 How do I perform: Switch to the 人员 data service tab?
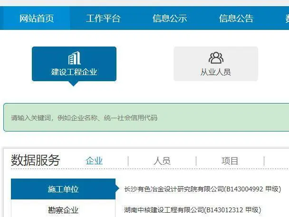point(162,160)
